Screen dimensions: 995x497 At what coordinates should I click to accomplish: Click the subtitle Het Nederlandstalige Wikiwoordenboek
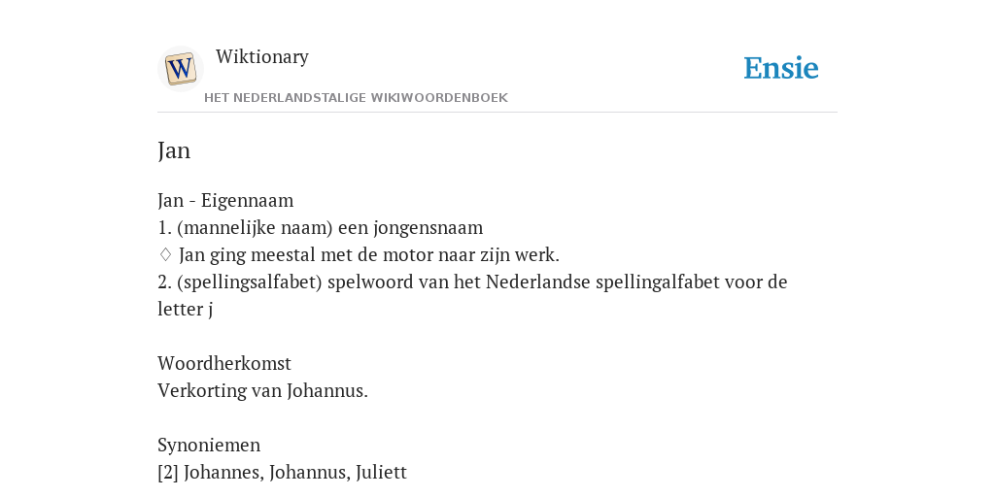tap(356, 98)
